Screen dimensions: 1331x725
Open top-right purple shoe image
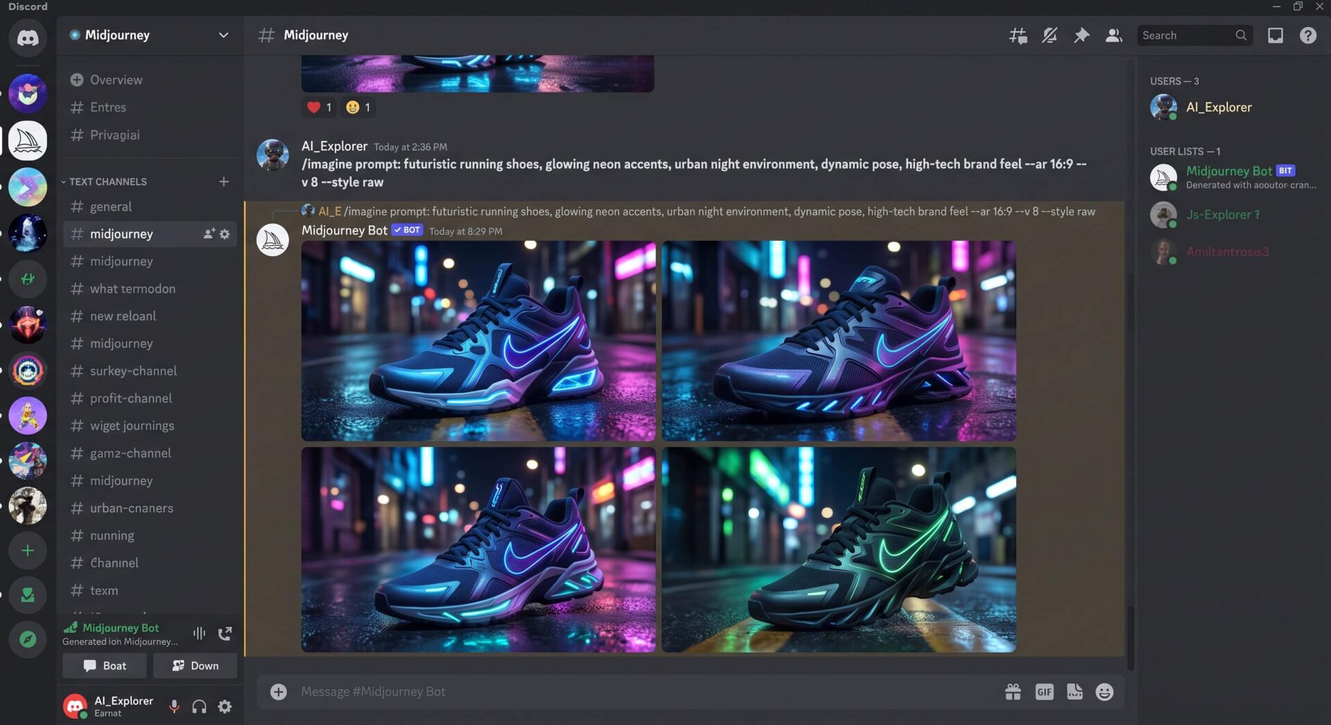coord(839,341)
